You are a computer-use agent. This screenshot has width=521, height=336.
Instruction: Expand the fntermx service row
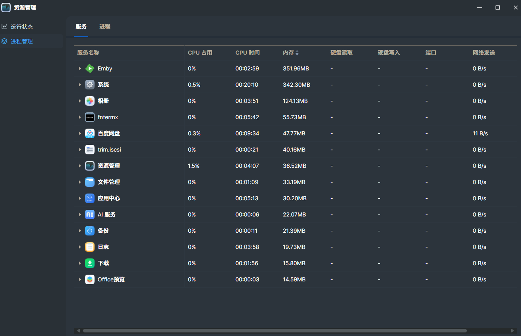pos(80,117)
